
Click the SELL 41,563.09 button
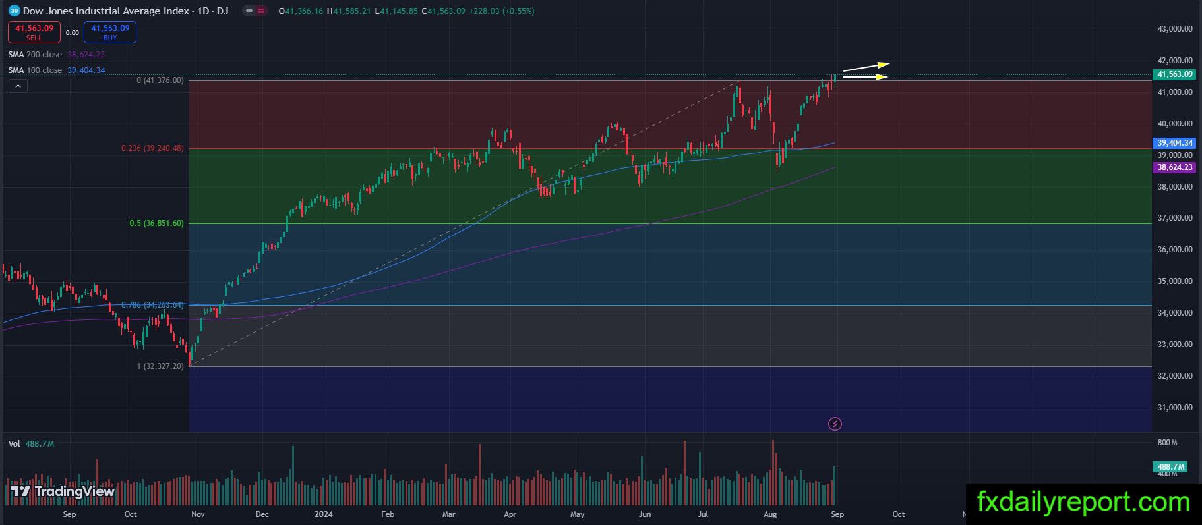coord(34,32)
